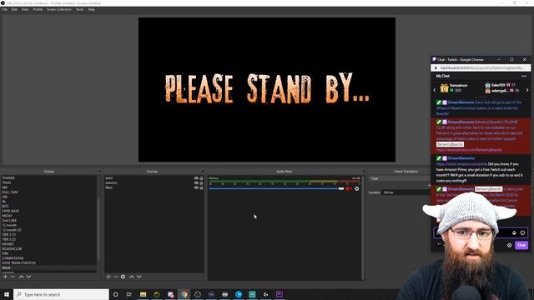This screenshot has width=534, height=300.
Task: Open Edit menu
Action: pos(14,9)
